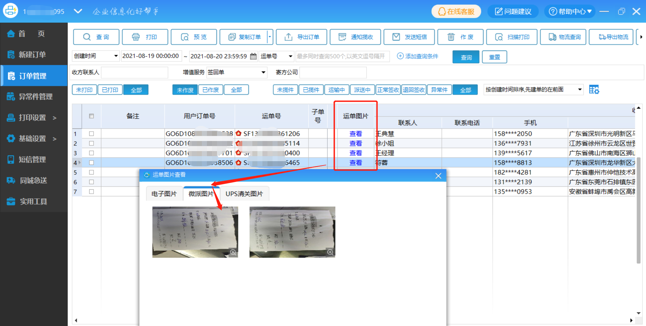The image size is (646, 326).
Task: Expand the 复制订单 dropdown arrow
Action: pyautogui.click(x=270, y=37)
